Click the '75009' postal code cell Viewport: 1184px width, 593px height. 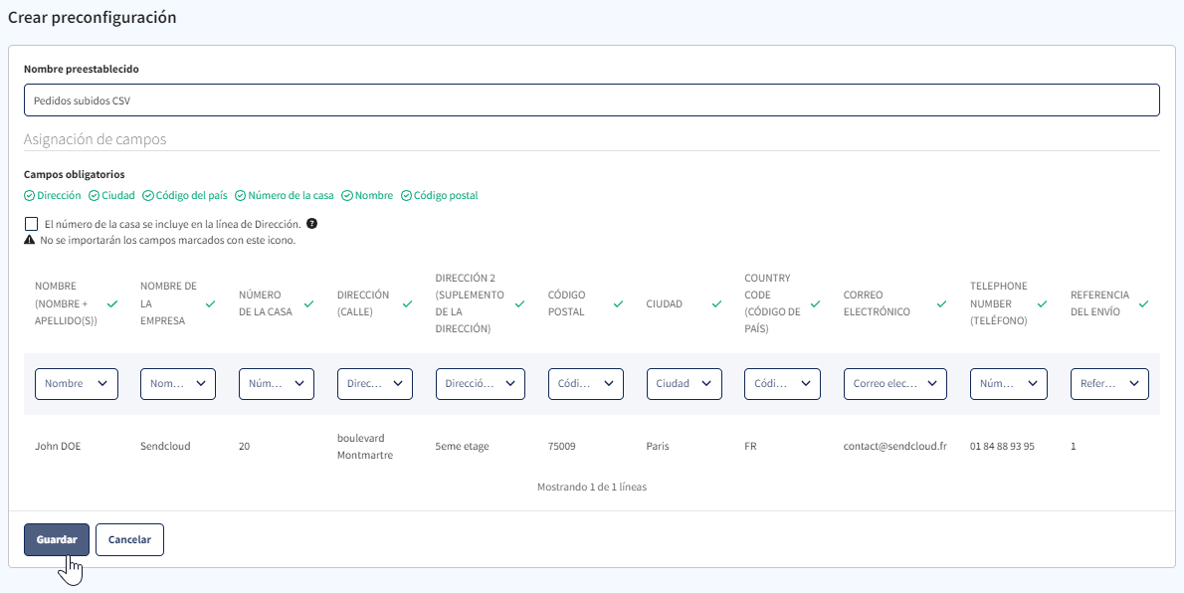[x=562, y=447]
